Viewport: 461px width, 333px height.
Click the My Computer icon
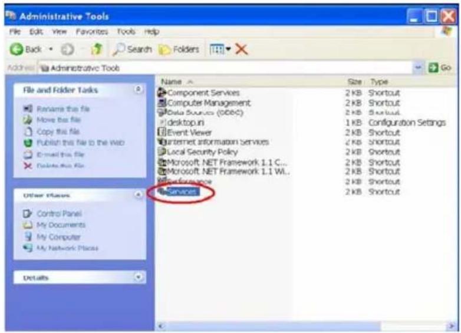click(28, 236)
